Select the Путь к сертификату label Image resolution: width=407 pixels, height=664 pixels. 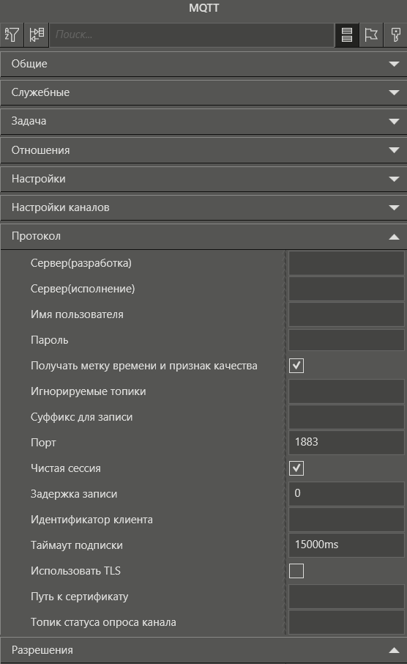pos(79,597)
